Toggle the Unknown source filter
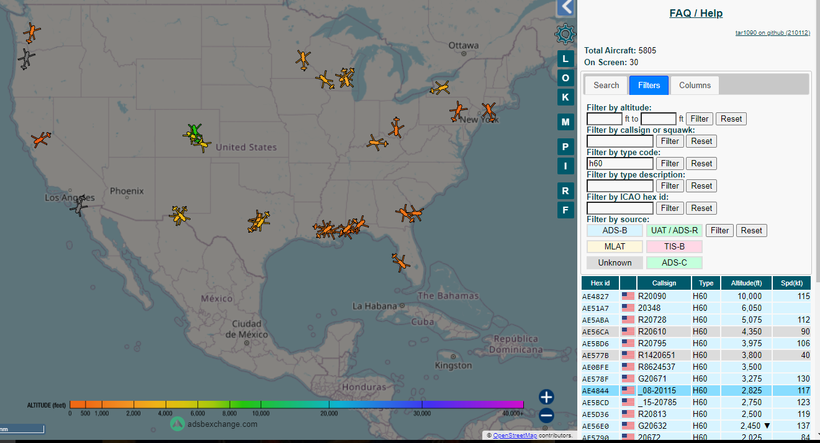The width and height of the screenshot is (820, 443). click(x=615, y=263)
